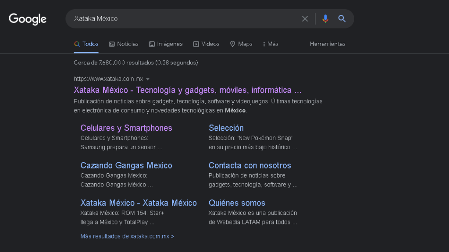Expand the dropdown arrow next to xataka.com.mx URL
The height and width of the screenshot is (252, 449).
pyautogui.click(x=148, y=79)
